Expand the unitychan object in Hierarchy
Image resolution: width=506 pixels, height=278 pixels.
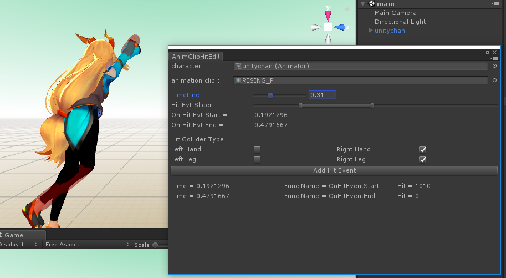(370, 31)
